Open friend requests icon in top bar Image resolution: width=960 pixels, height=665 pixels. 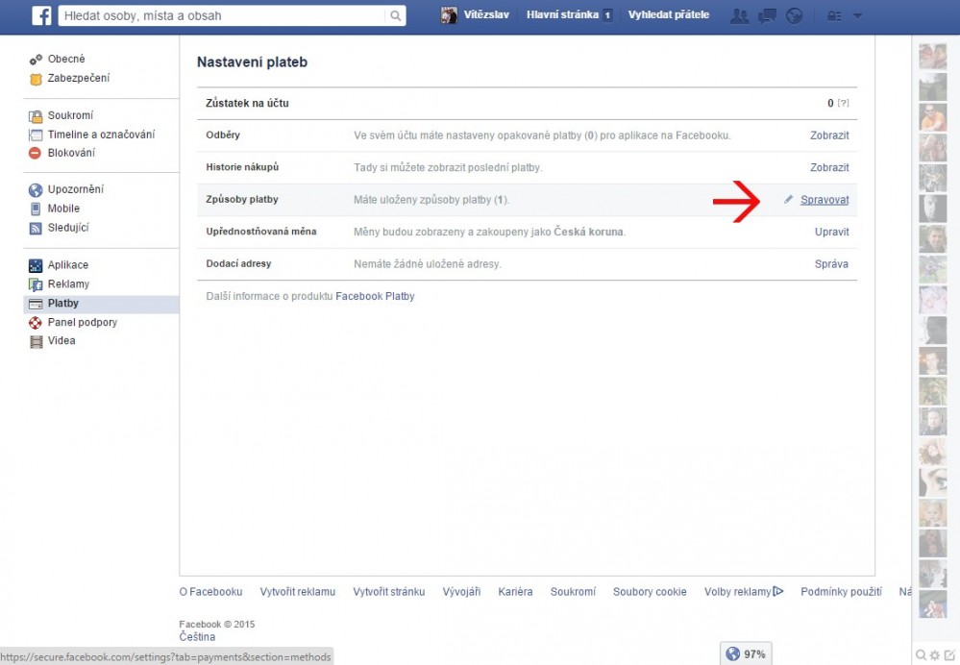pyautogui.click(x=739, y=16)
